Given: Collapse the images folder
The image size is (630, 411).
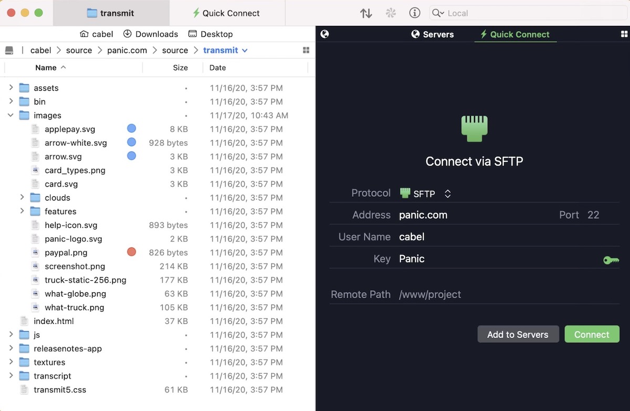Looking at the screenshot, I should coord(11,115).
